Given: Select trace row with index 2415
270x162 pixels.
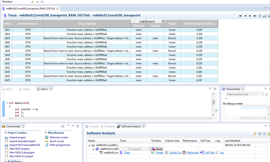Looking at the screenshot, I should tap(110, 38).
